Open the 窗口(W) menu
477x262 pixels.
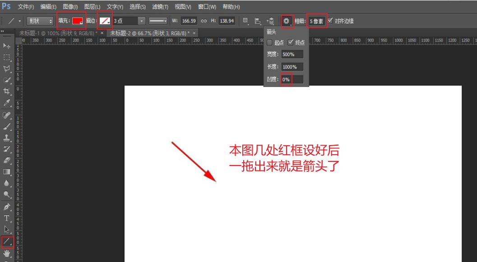point(207,7)
